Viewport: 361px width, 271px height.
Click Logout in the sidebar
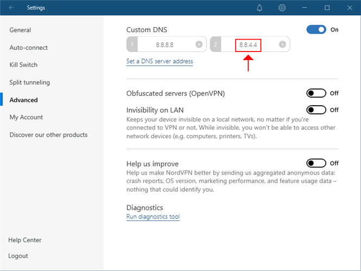(18, 256)
